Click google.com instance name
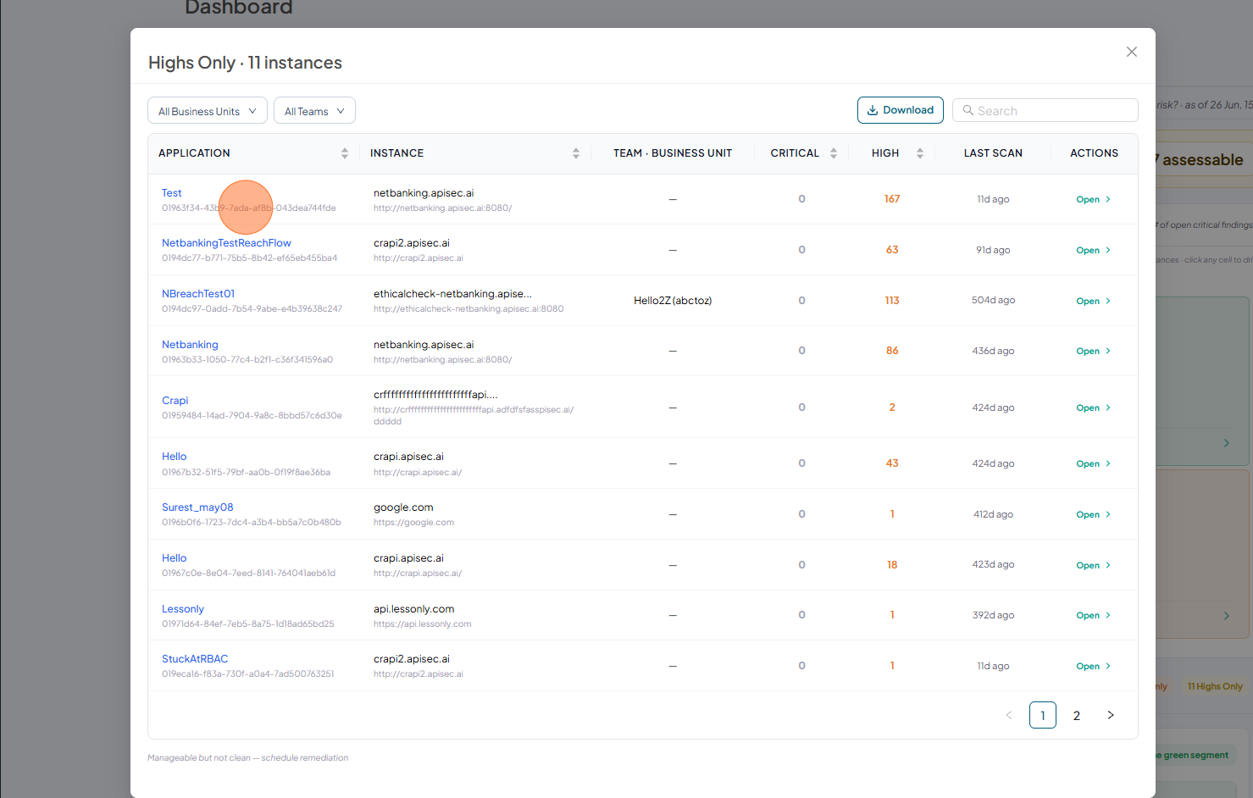1253x798 pixels. pos(403,507)
